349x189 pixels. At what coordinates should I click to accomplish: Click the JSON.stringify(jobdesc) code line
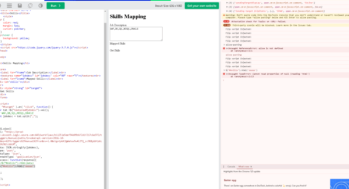coord(19,147)
